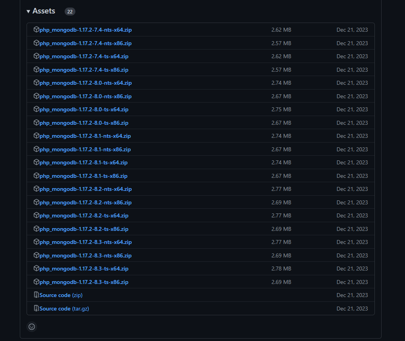Click package icon beside 8.1-nts-x86 zip
The image size is (405, 341).
point(36,149)
